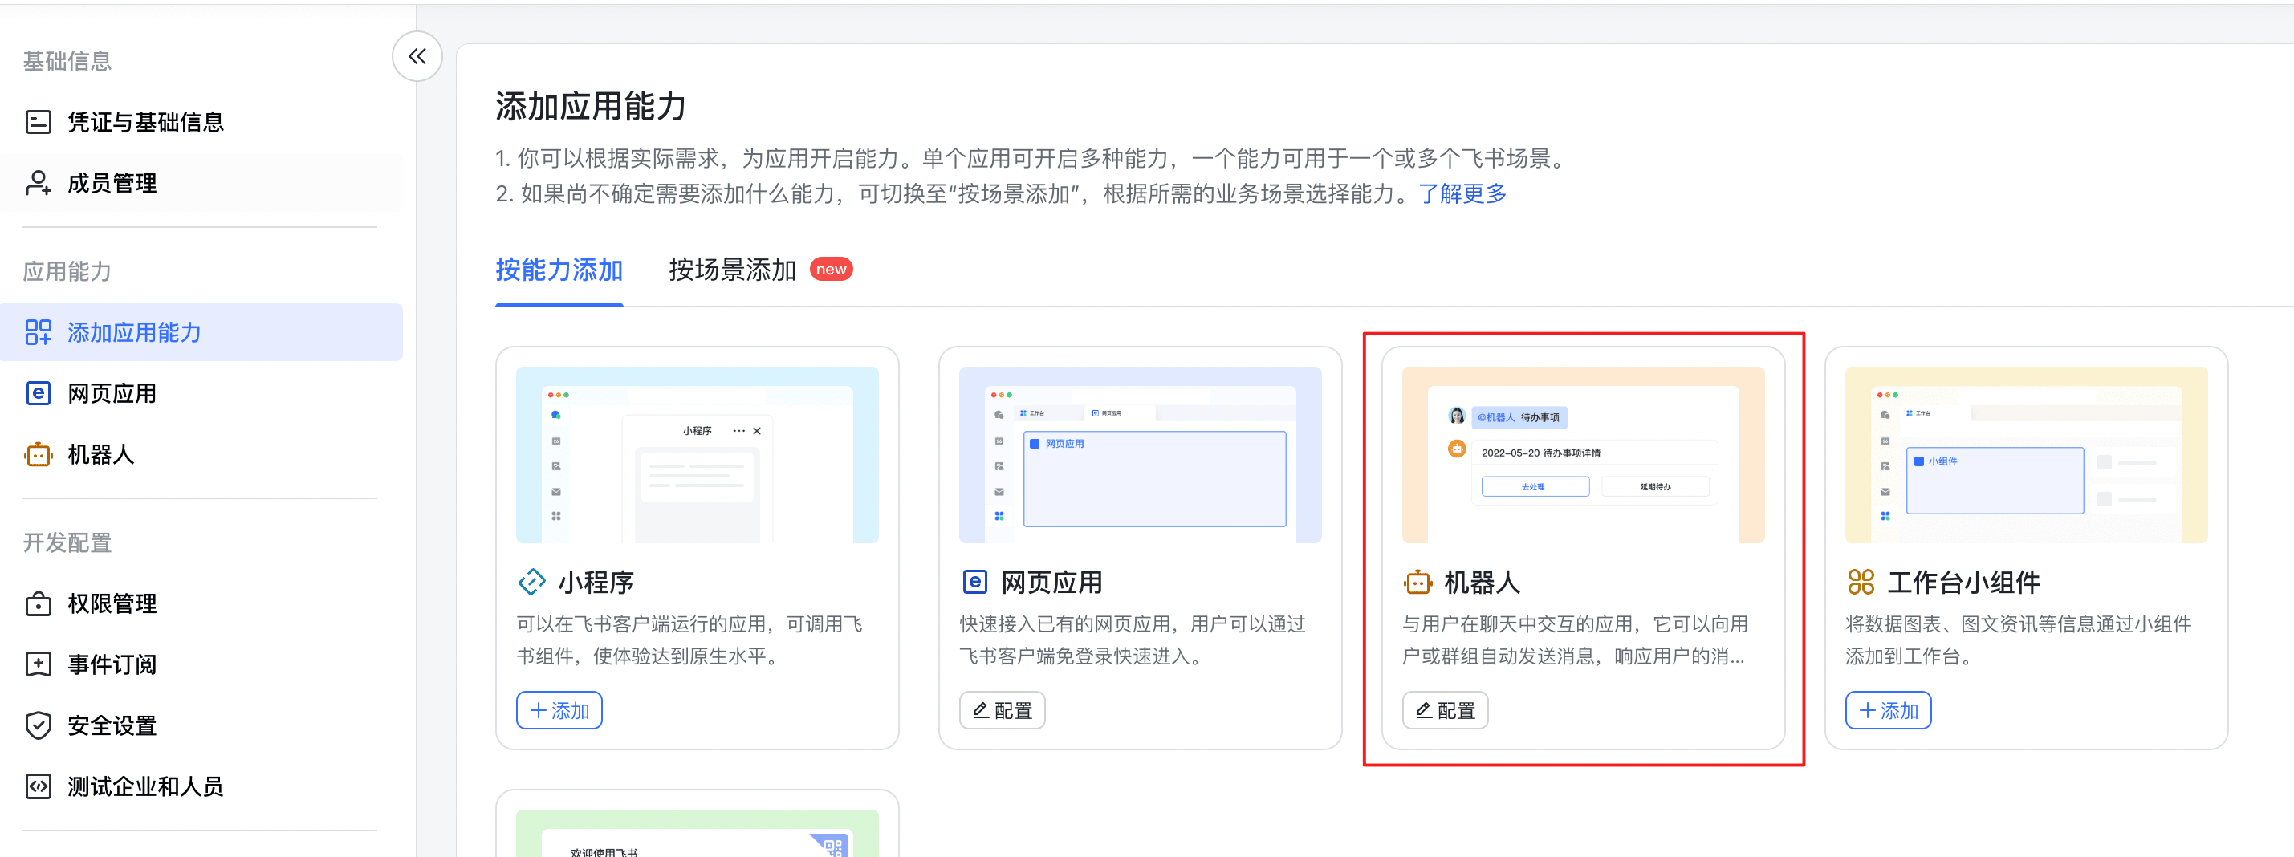2294x857 pixels.
Task: Click the 网页应用 icon in sidebar
Action: click(39, 392)
